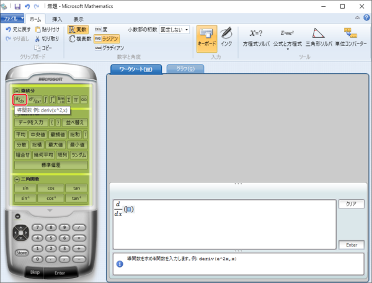Click the 中央値 median button
372x283 pixels.
(x=38, y=135)
